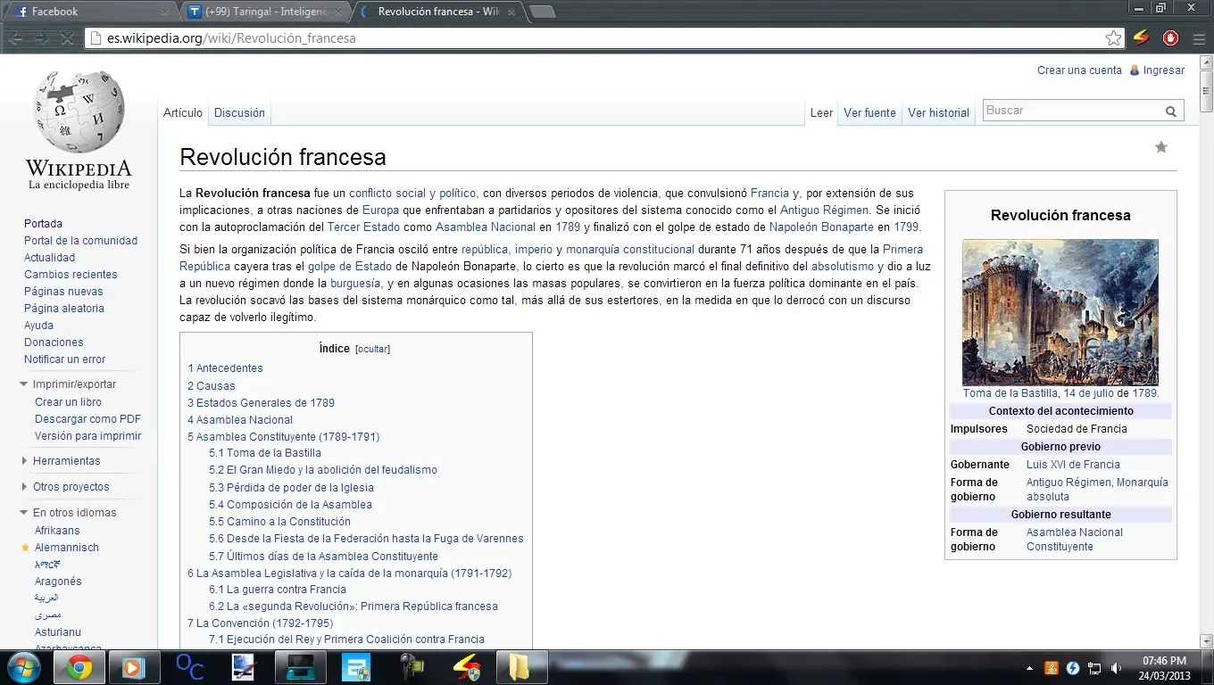Screen dimensions: 1214x685
Task: Click the browser forward arrow
Action: pyautogui.click(x=41, y=38)
